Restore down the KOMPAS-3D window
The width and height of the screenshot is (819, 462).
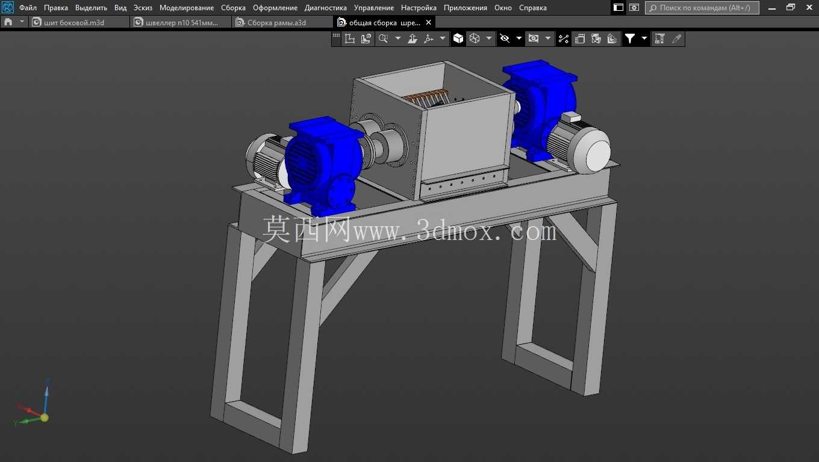(x=791, y=8)
